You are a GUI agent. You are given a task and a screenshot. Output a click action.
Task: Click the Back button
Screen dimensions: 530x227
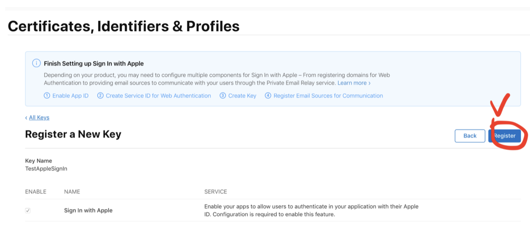click(x=470, y=136)
